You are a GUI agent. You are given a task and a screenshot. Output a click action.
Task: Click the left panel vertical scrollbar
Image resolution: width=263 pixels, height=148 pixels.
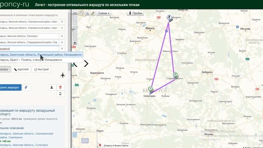point(69,41)
